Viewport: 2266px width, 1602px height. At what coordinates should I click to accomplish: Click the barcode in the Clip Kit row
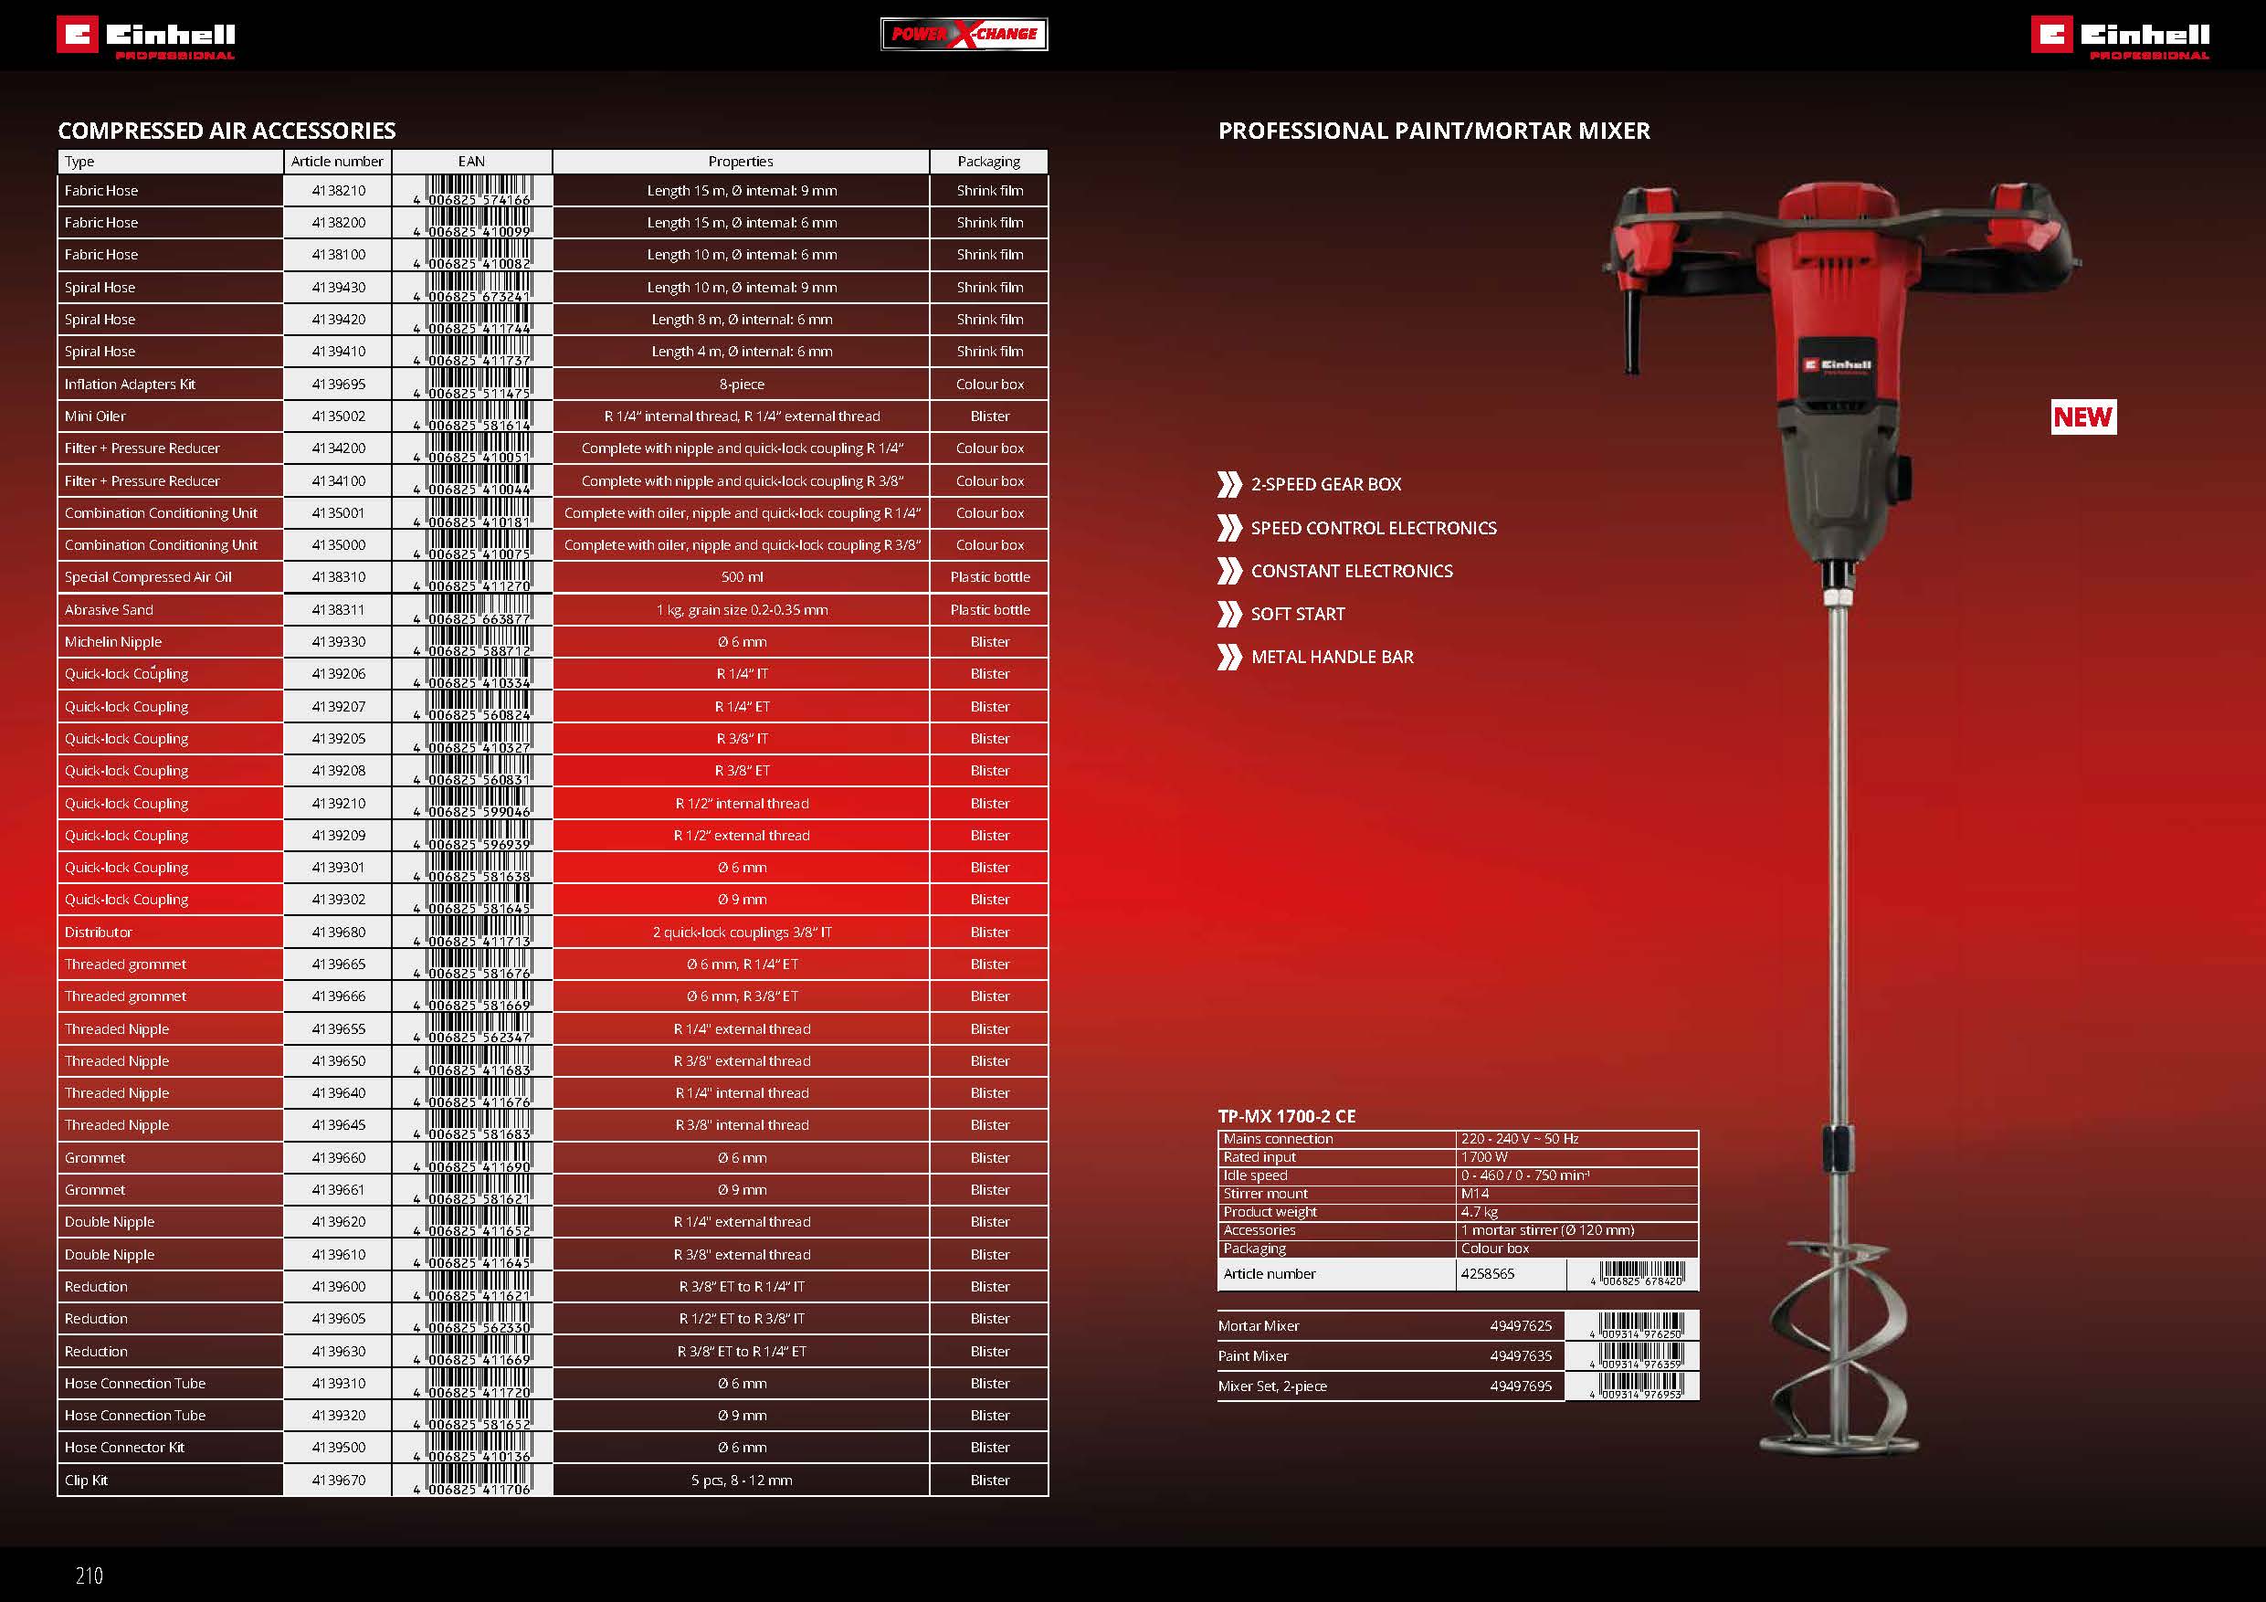[x=473, y=1481]
